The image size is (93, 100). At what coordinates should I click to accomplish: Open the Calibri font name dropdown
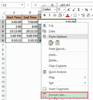click(55, 9)
